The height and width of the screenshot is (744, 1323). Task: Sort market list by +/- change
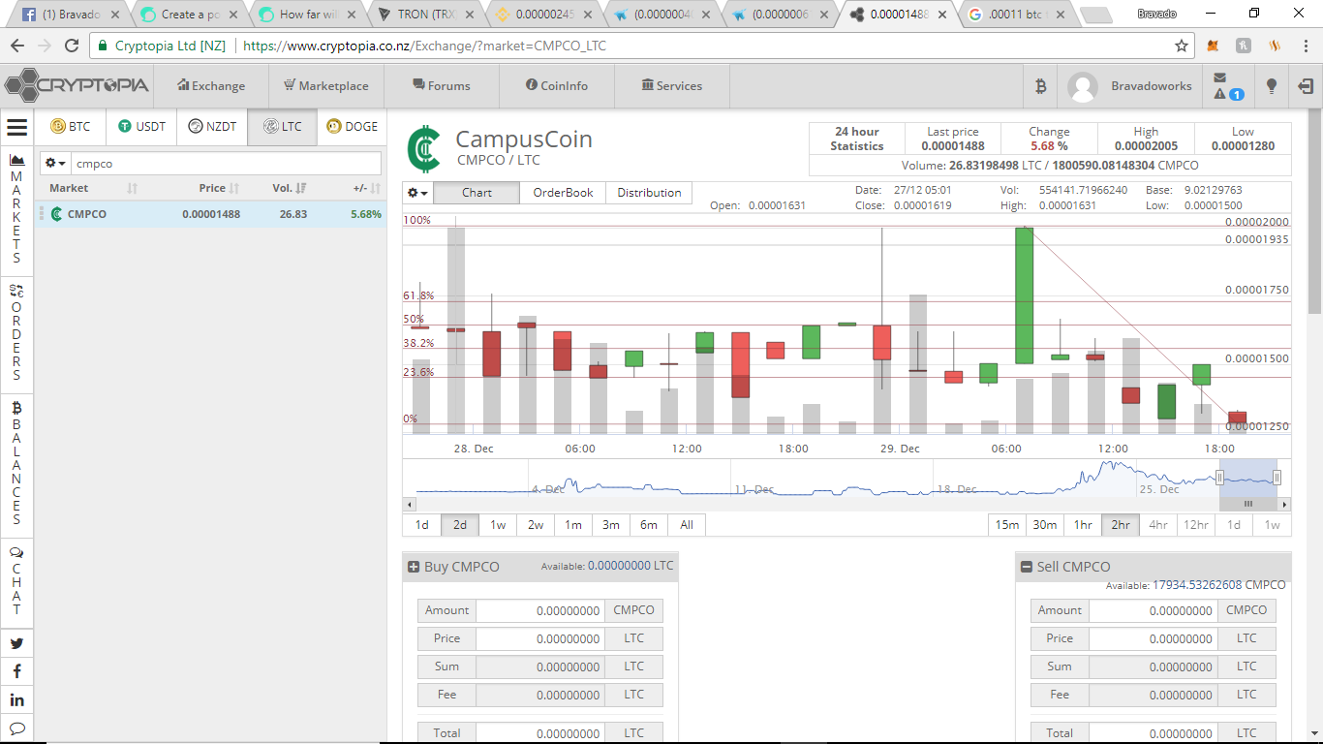click(367, 188)
